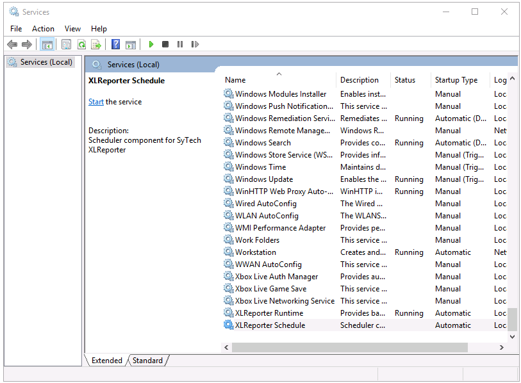Click the Pause Service icon

pos(180,44)
